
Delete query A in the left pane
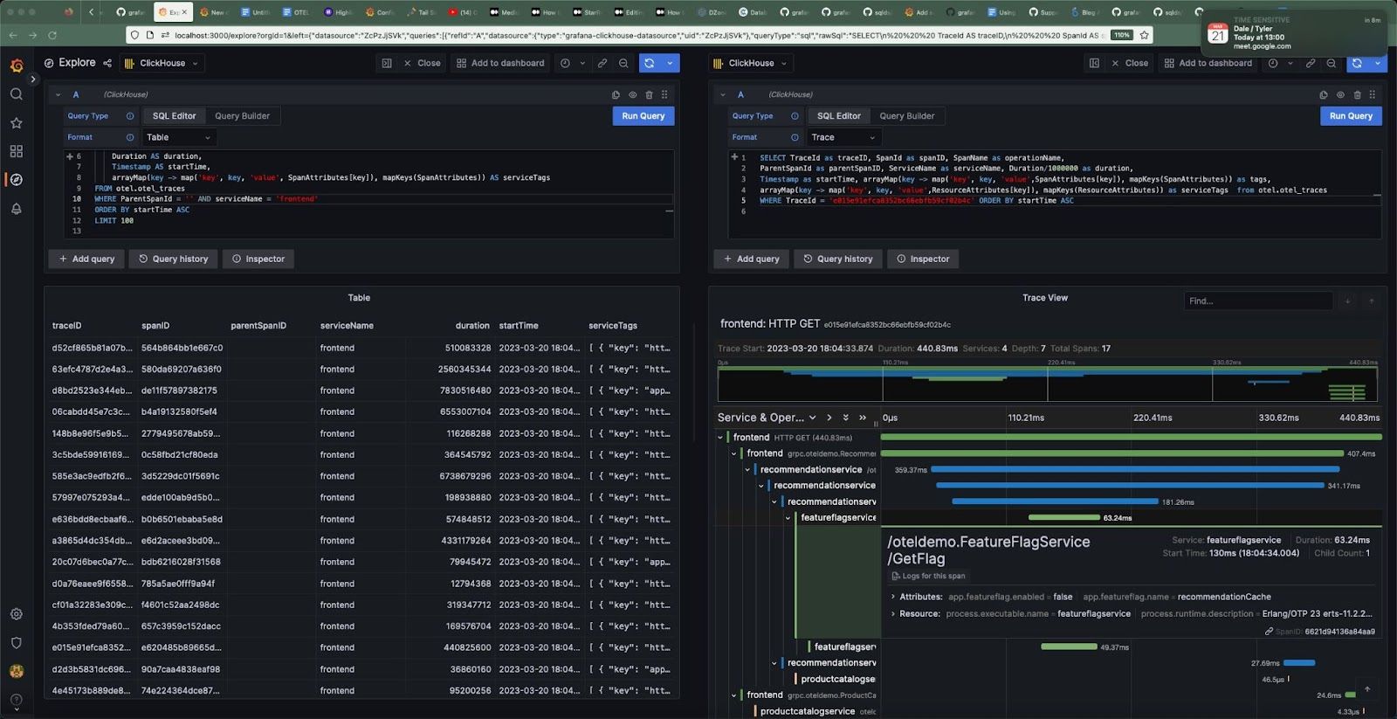[649, 94]
